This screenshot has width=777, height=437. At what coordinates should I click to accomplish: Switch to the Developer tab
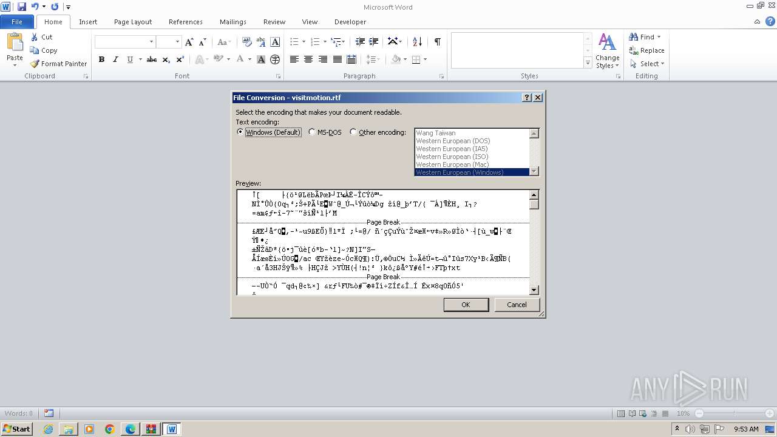point(350,22)
